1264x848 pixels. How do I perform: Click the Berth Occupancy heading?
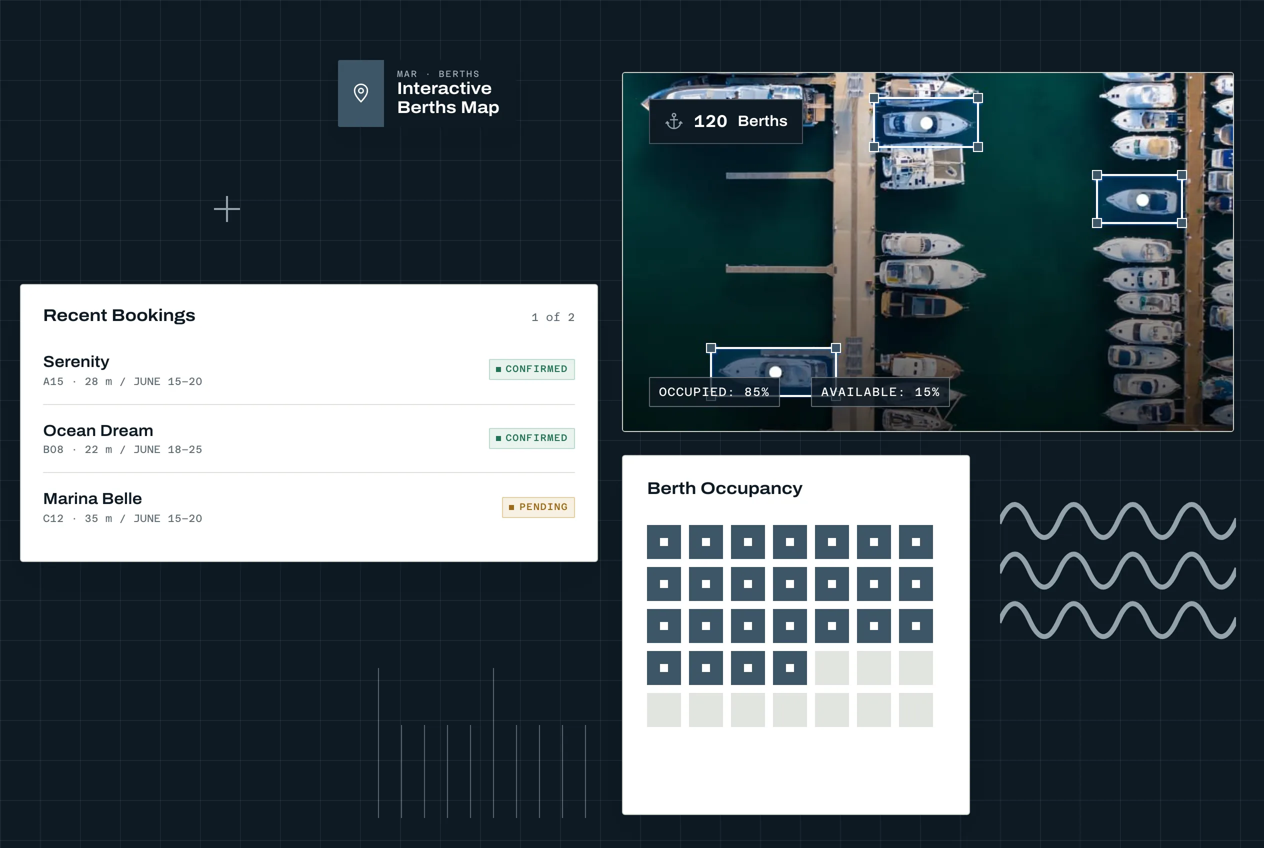click(x=725, y=488)
